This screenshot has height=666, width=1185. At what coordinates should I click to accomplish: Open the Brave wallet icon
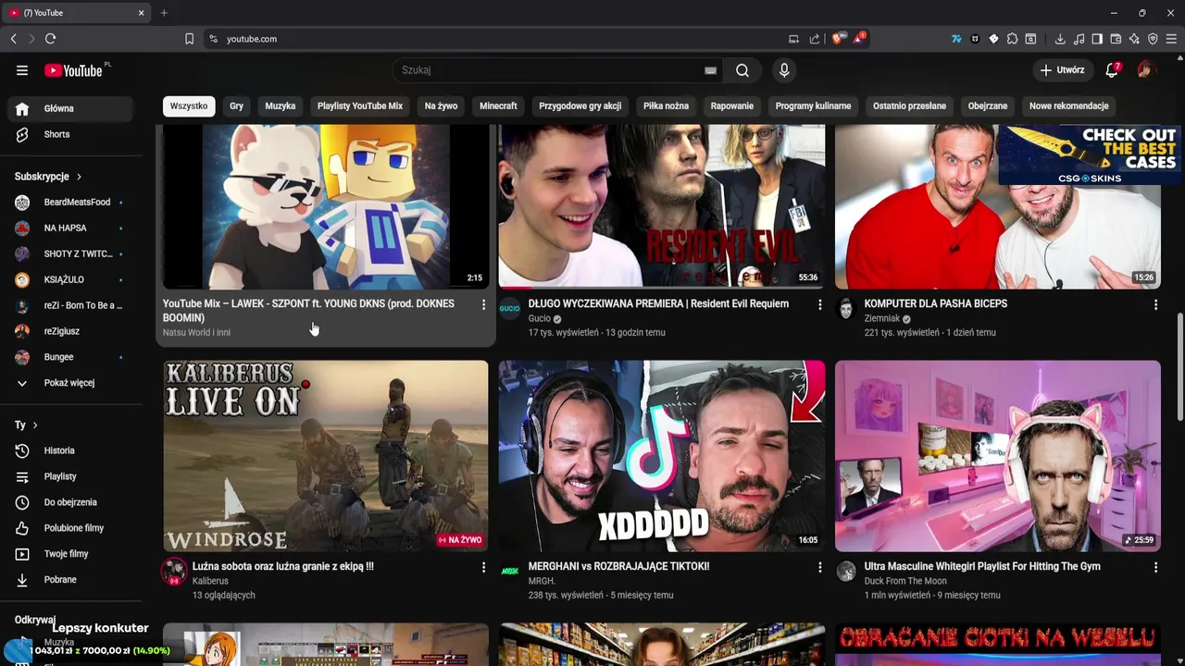pos(1116,39)
